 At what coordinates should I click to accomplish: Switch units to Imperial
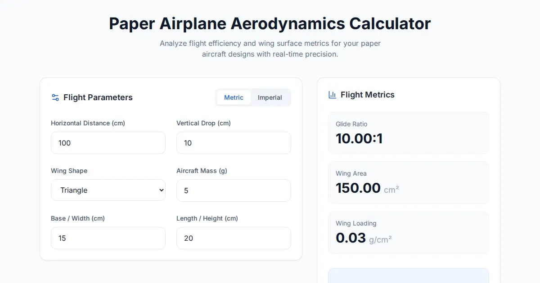pyautogui.click(x=270, y=97)
